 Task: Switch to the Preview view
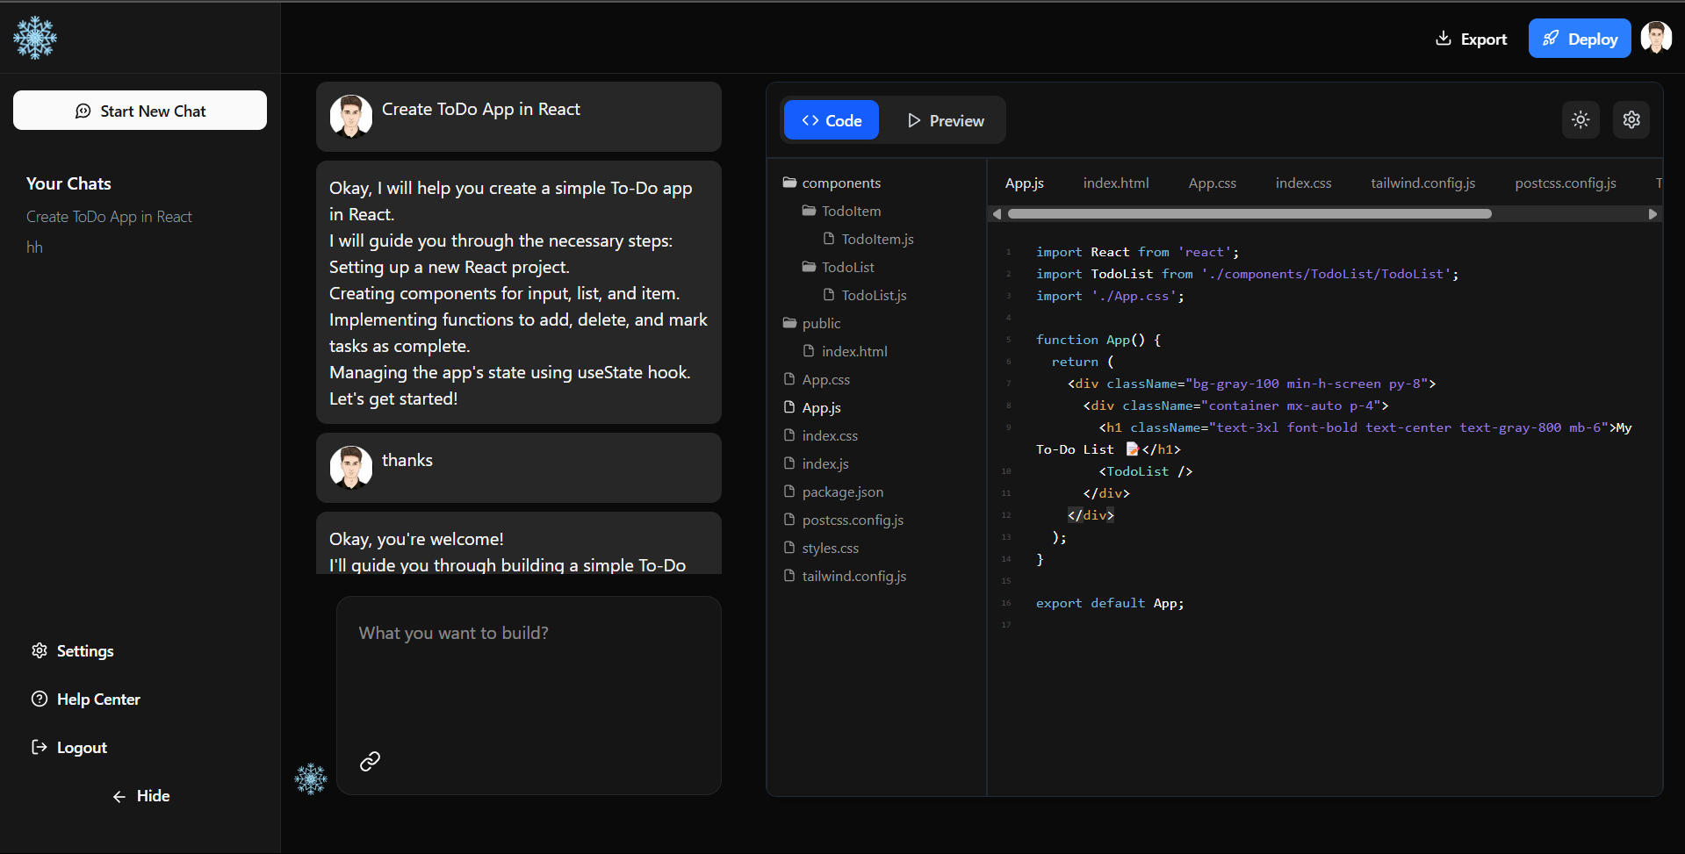945,120
